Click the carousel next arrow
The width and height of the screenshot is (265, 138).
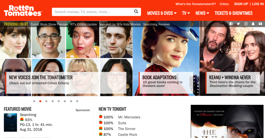[x=121, y=51]
